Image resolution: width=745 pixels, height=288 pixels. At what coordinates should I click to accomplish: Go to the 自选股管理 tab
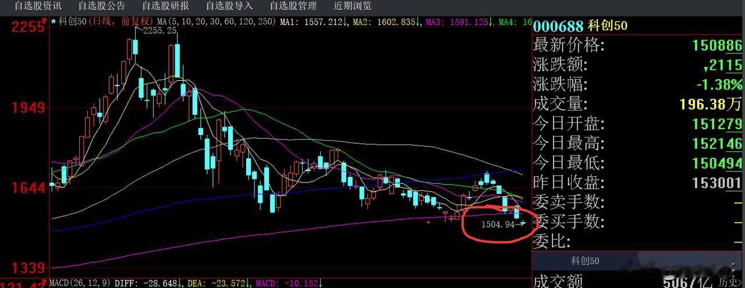293,6
